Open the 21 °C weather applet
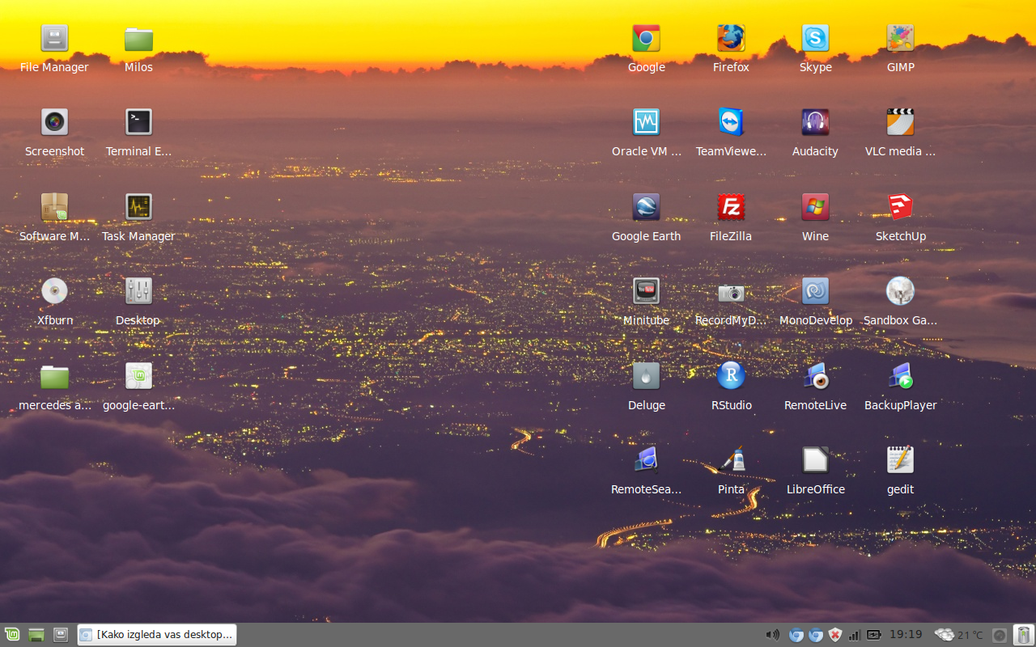The image size is (1036, 647). (x=959, y=635)
